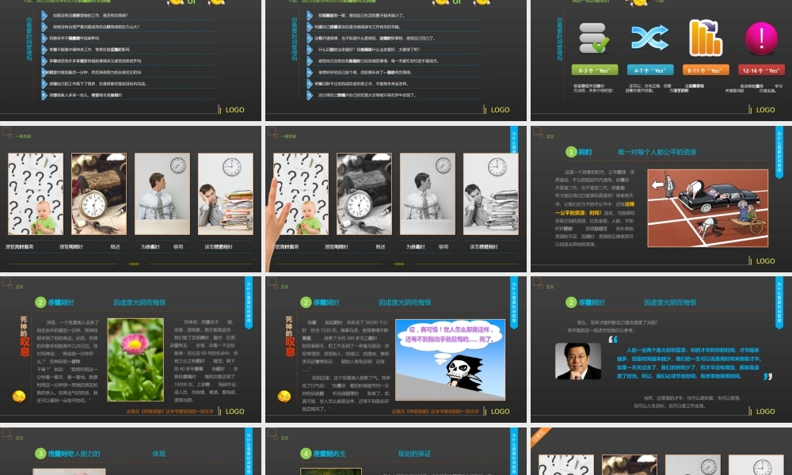Click "死神的叹息" vertical title on flower slide
The width and height of the screenshot is (792, 475).
[x=25, y=336]
